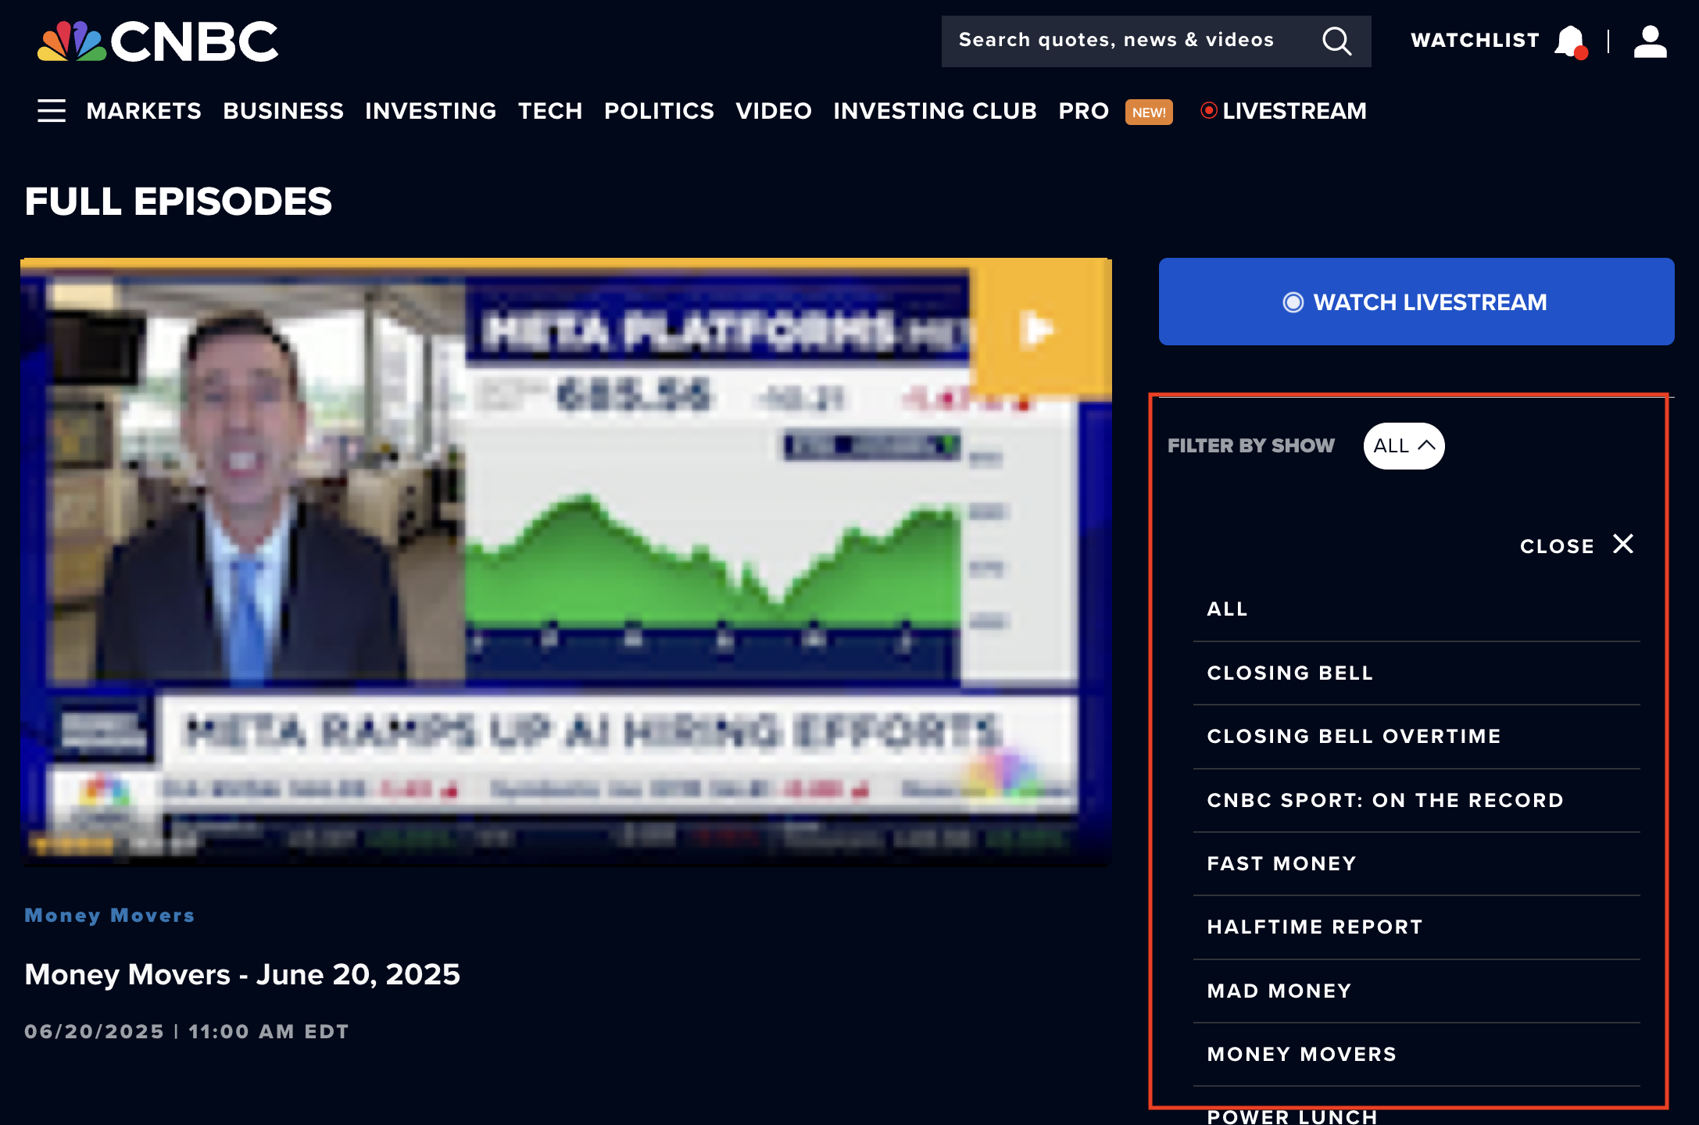The image size is (1699, 1125).
Task: Navigate to POLITICS
Action: coord(659,111)
